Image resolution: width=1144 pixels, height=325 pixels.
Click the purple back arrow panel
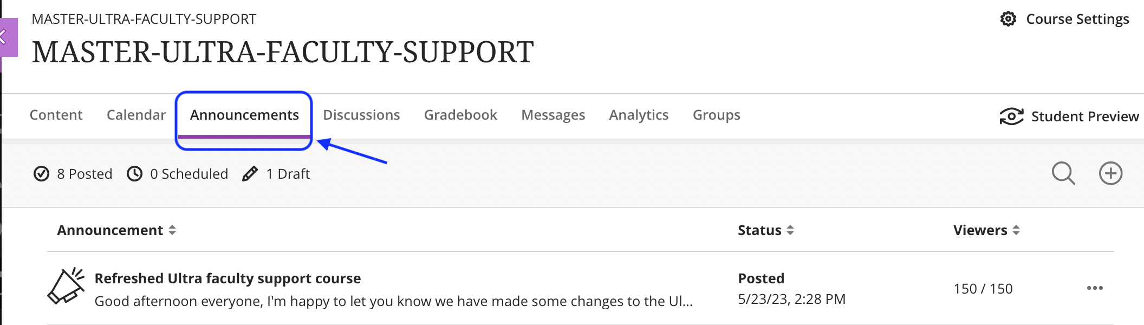click(x=8, y=37)
